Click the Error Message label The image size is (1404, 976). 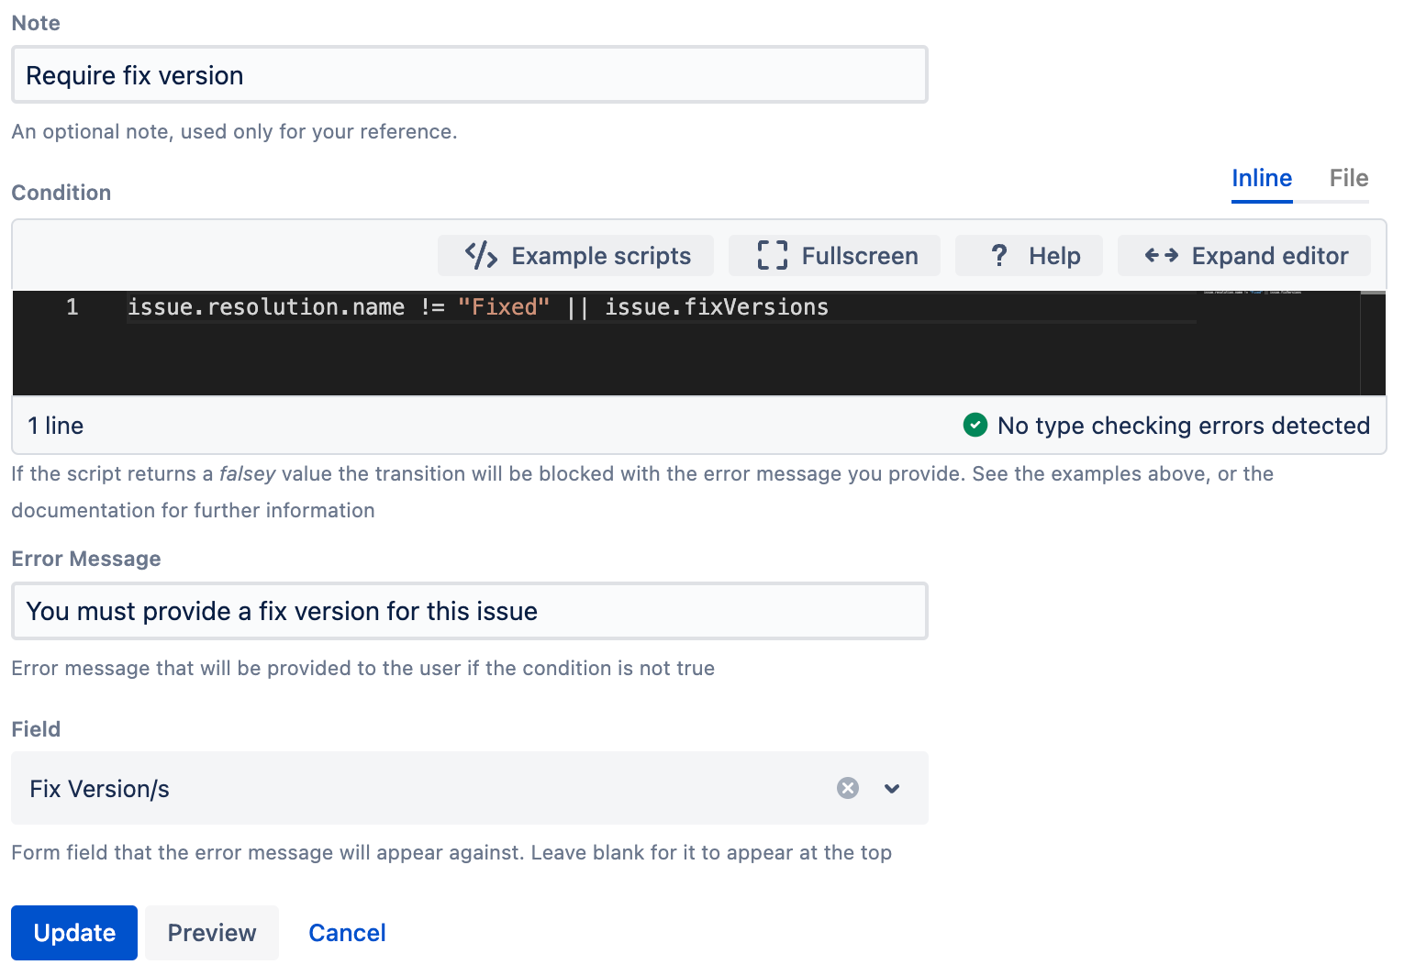pos(86,559)
